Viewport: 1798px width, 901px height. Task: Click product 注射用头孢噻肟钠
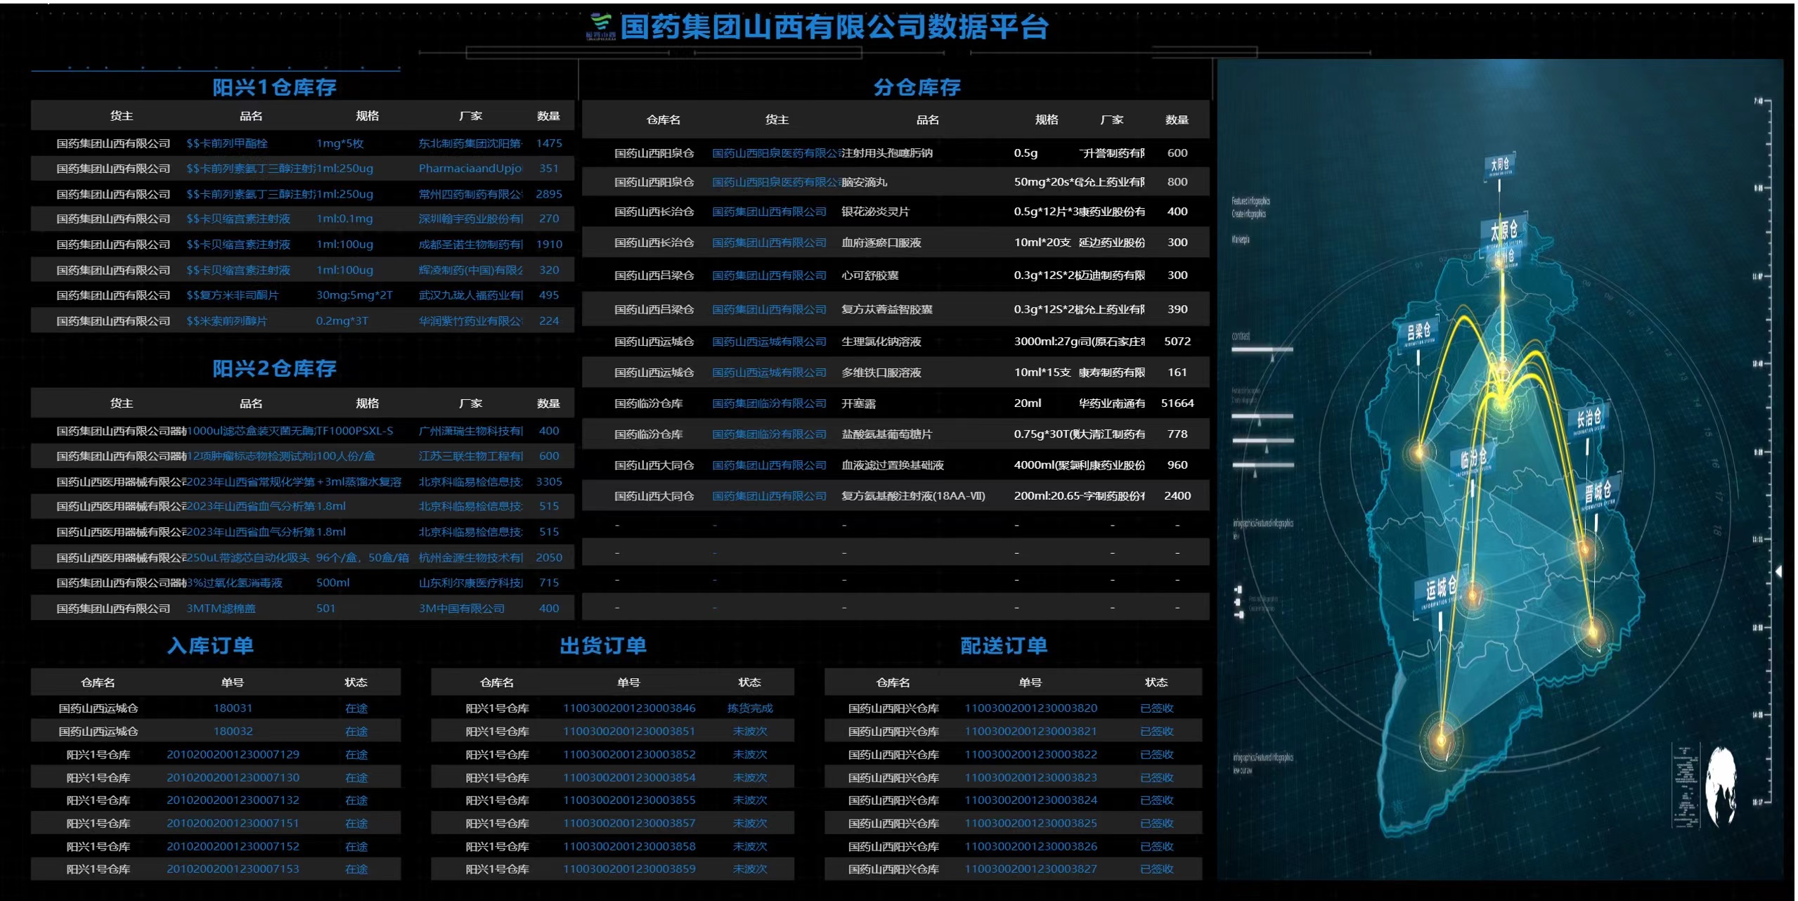(887, 153)
